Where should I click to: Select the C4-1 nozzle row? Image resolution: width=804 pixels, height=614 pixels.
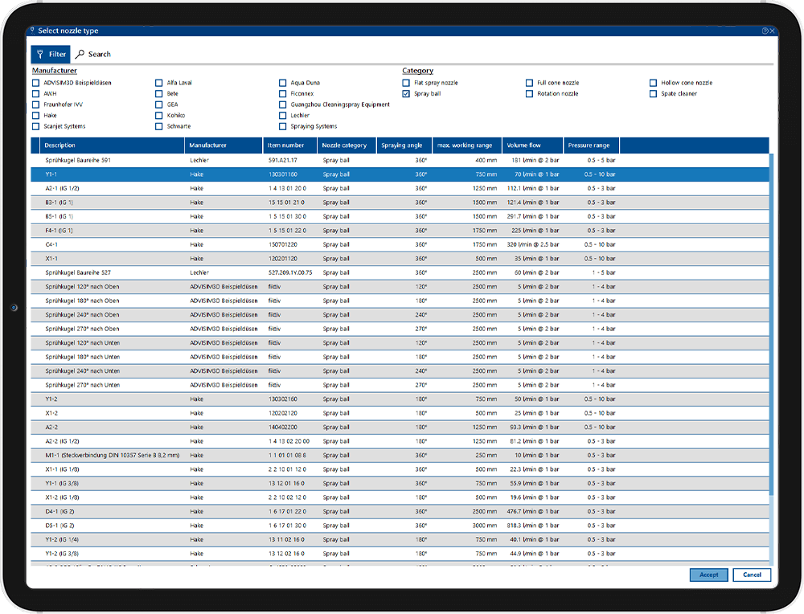point(400,245)
